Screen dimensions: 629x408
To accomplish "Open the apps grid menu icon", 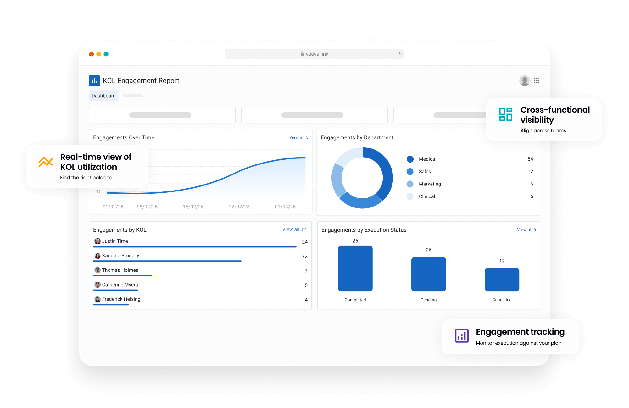I will (537, 81).
